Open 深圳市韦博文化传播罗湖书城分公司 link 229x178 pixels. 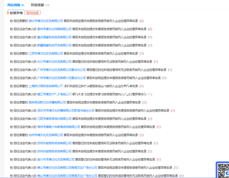[x=66, y=110]
